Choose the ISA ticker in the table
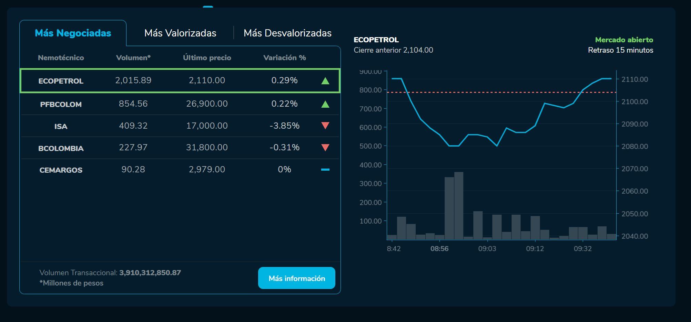Image resolution: width=691 pixels, height=322 pixels. coord(61,126)
